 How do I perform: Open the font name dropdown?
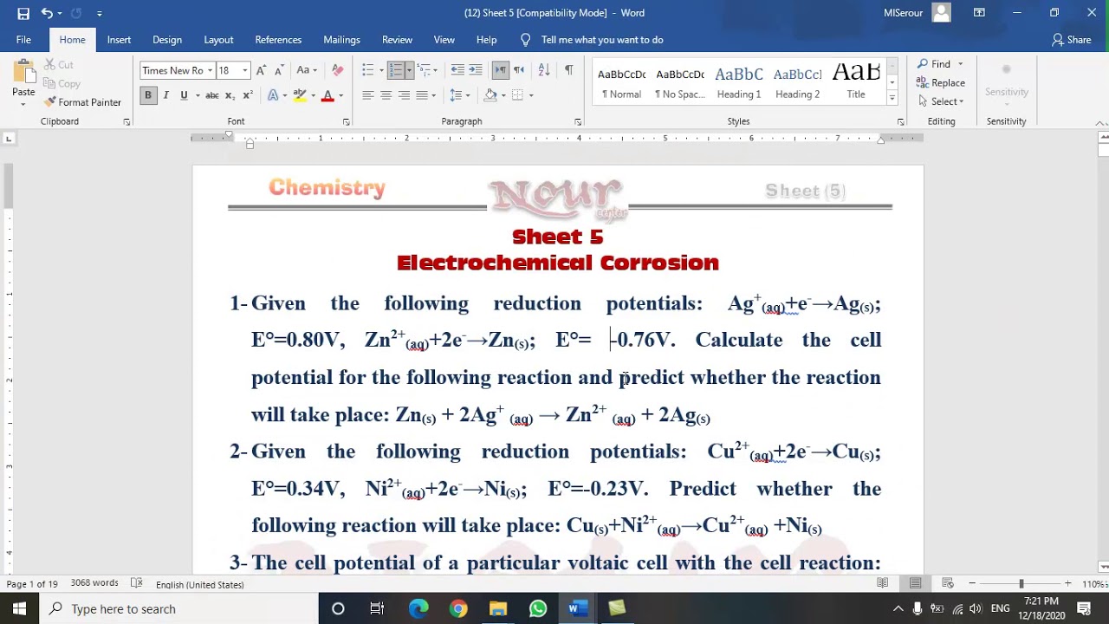click(x=209, y=70)
